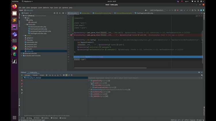Image resolution: width=216 pixels, height=121 pixels.
Task: Click the step into icon in debugger toolbar
Action: coord(53,75)
